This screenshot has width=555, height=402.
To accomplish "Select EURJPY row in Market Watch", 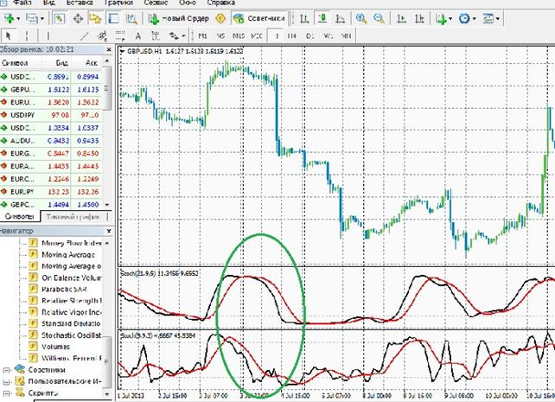I will click(x=51, y=192).
